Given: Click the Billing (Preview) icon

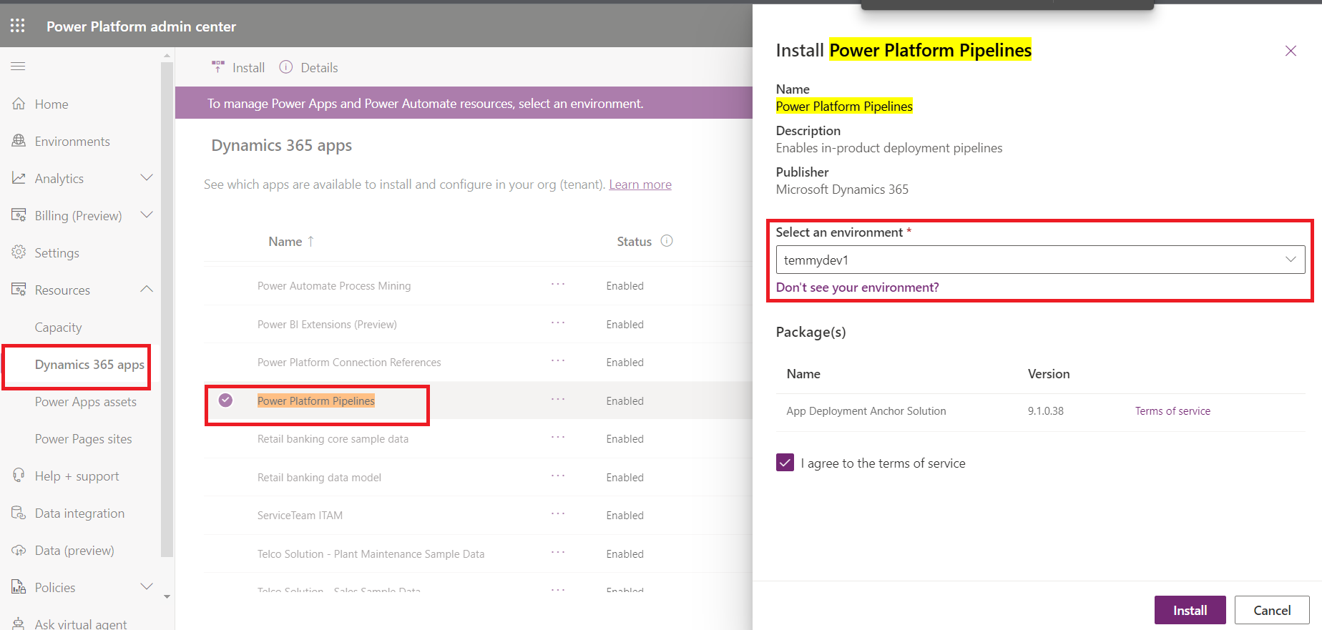Looking at the screenshot, I should coord(19,215).
